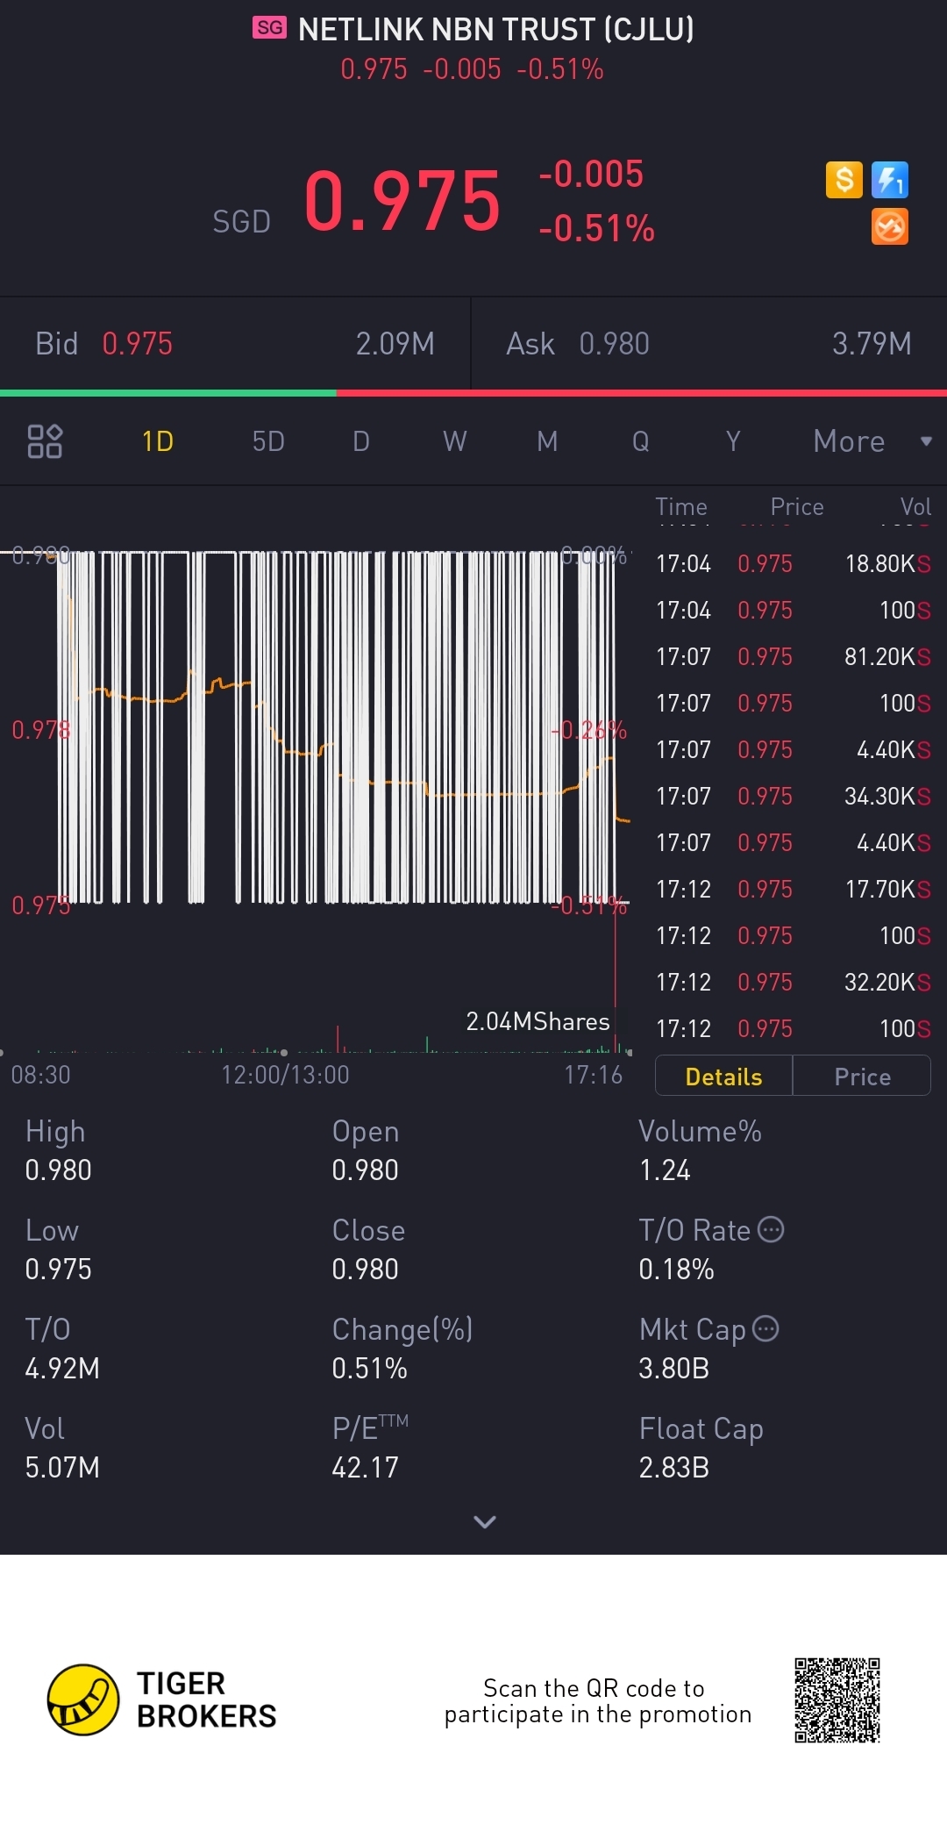Tap the info icon next to T/O Rate

[771, 1229]
